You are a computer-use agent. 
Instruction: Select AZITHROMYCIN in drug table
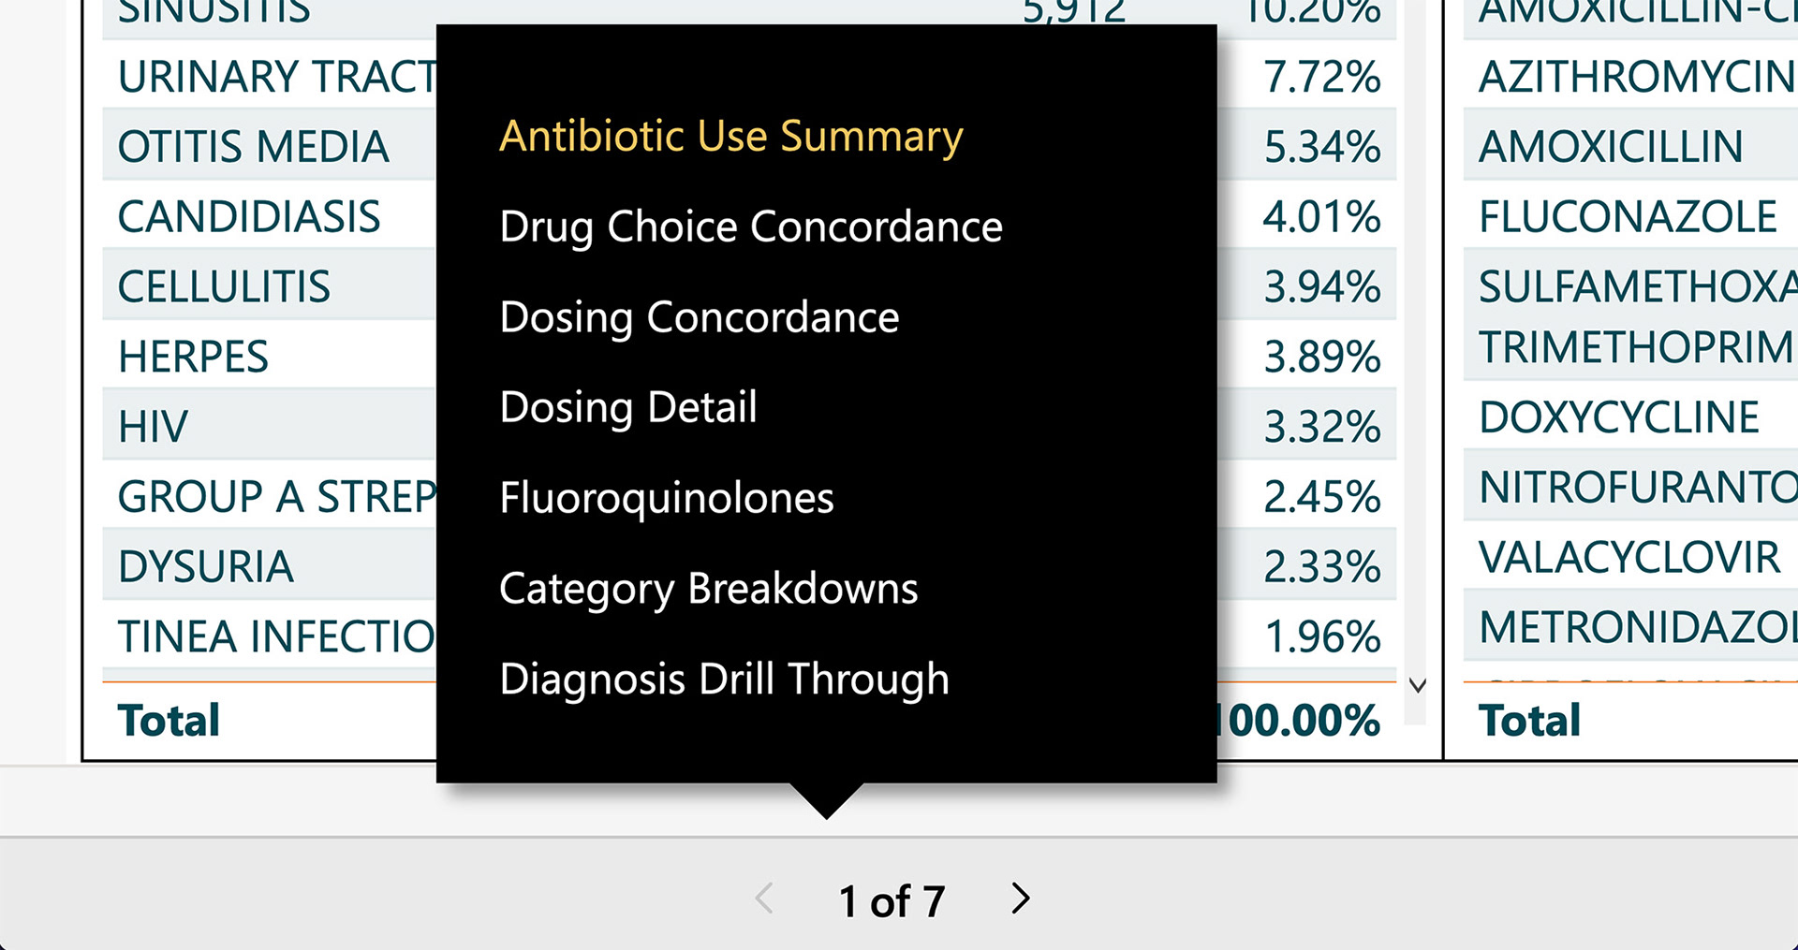[x=1629, y=77]
